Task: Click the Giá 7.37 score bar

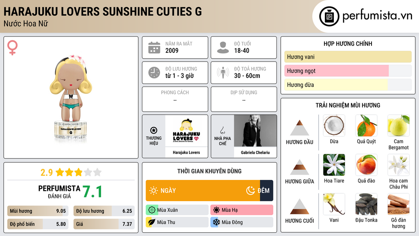Action: [x=104, y=224]
